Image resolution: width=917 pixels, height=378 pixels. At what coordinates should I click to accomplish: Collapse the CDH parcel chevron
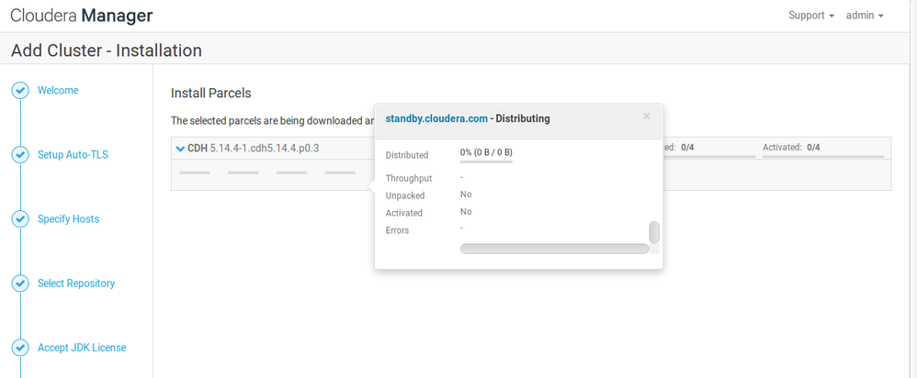click(x=180, y=148)
